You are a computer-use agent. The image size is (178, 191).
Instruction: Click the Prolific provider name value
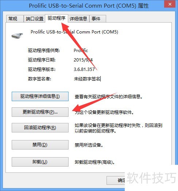[81, 51]
